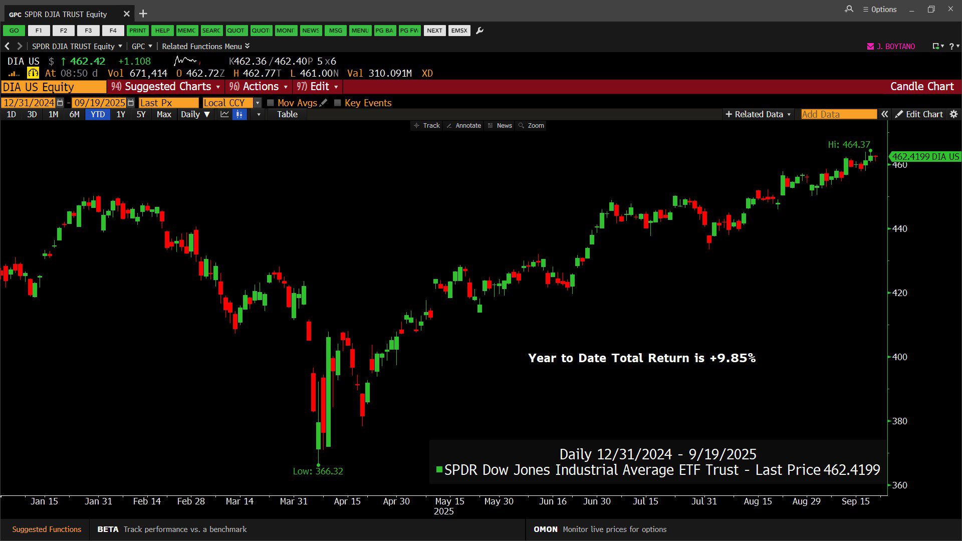The image size is (962, 541).
Task: Open chart type dropdown arrow
Action: 259,114
